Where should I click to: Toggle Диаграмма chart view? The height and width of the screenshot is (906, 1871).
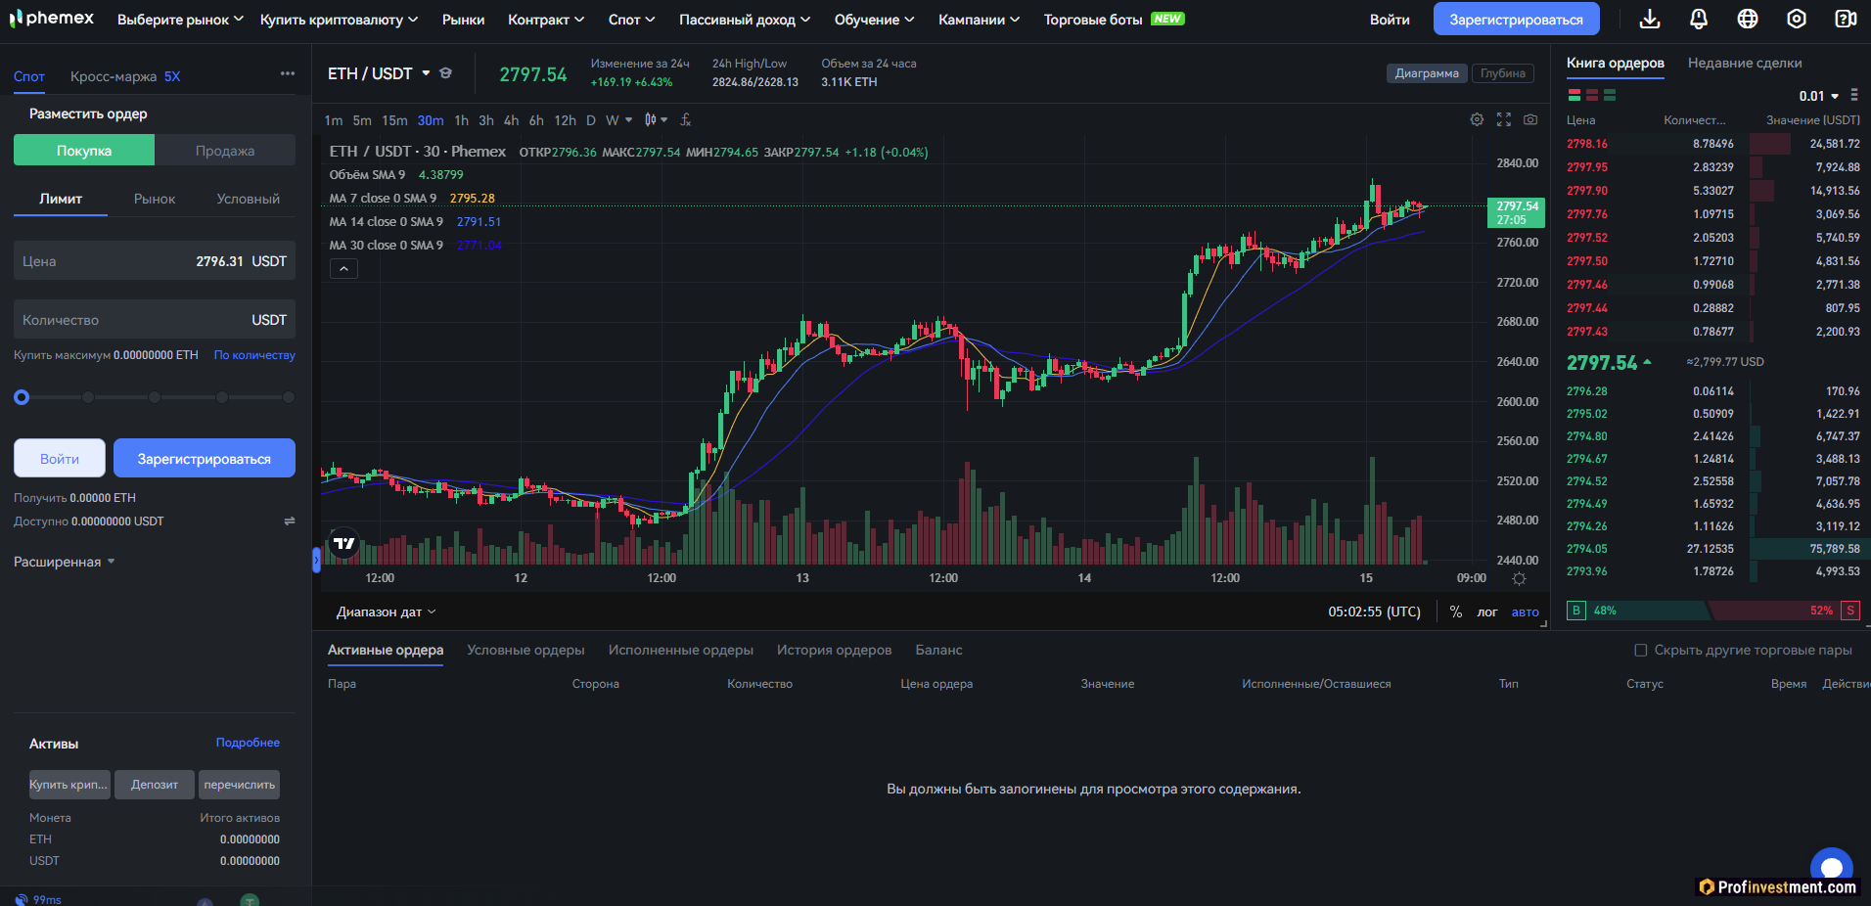pos(1427,73)
